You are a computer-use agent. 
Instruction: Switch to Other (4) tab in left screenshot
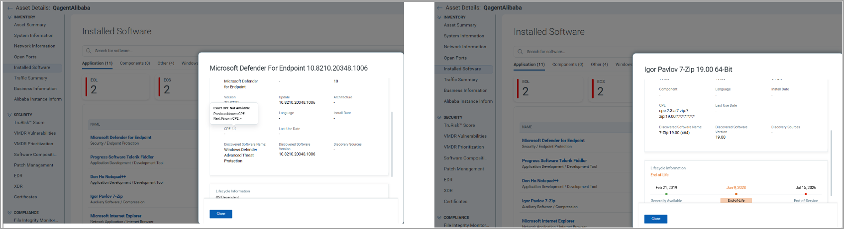point(166,63)
